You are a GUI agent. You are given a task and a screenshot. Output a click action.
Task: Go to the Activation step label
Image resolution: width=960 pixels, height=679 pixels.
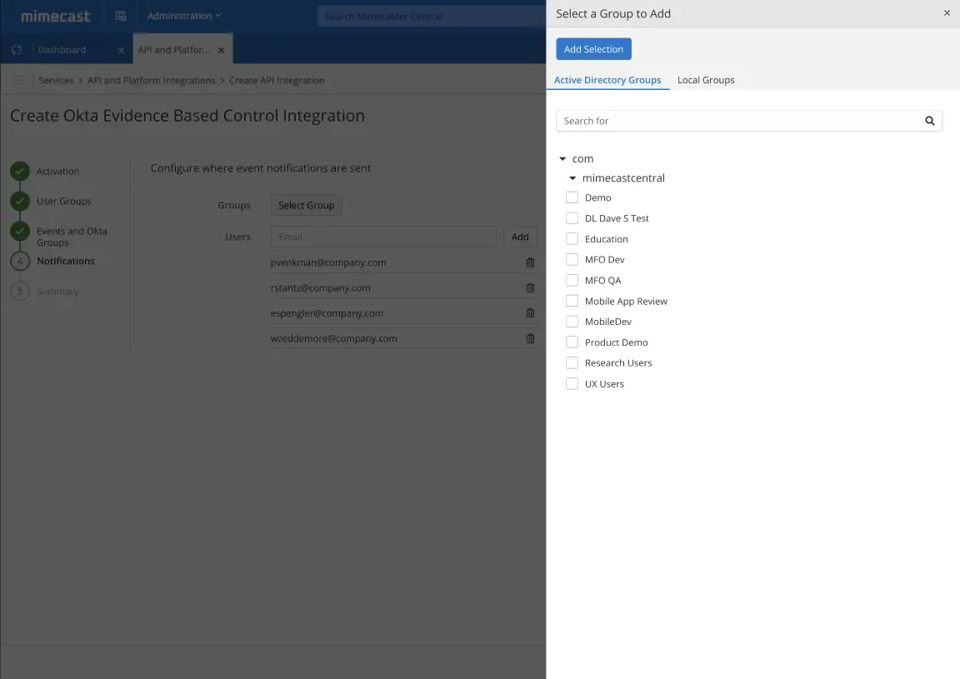[x=57, y=172]
